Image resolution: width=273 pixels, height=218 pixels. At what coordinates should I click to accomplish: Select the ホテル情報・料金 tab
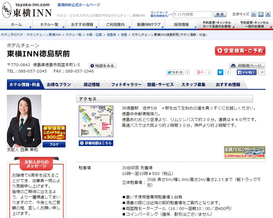(25, 85)
